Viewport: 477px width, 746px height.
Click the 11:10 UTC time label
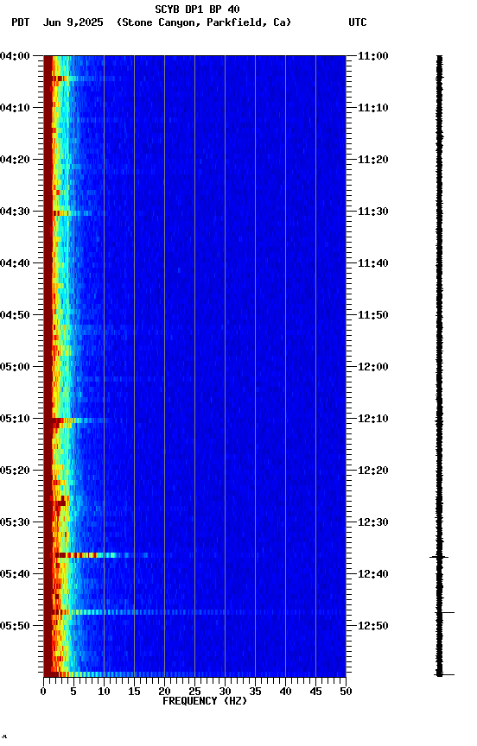(373, 108)
